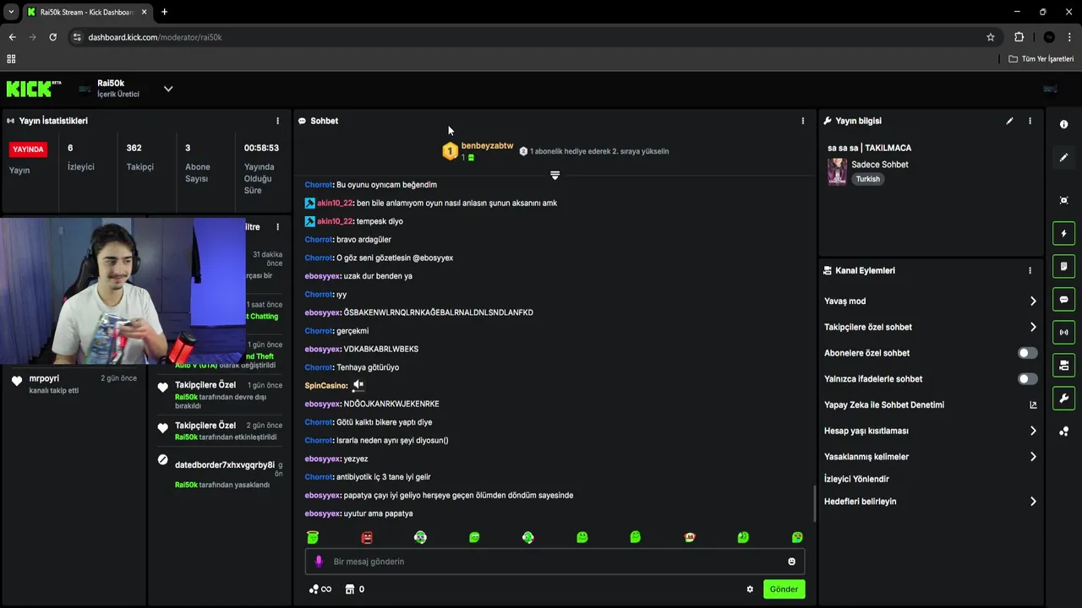
Task: Open Chrome tab search dropdown
Action: [11, 12]
